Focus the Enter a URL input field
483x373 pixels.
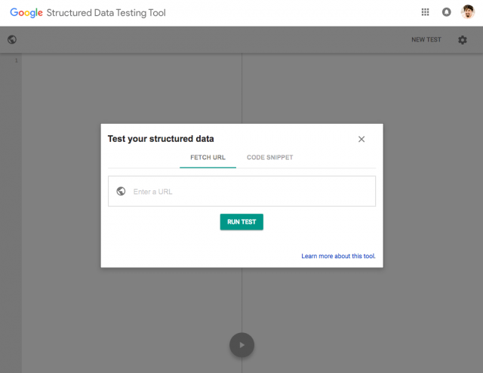(241, 192)
